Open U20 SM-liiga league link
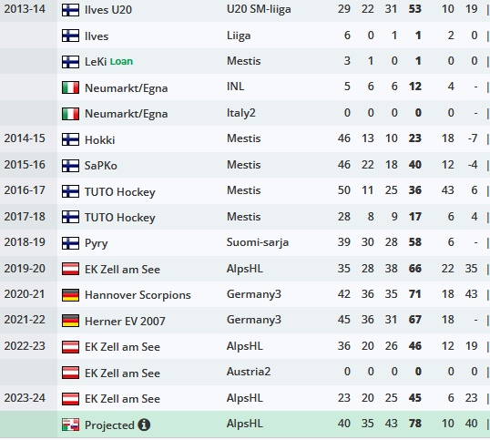The width and height of the screenshot is (490, 440). (259, 10)
